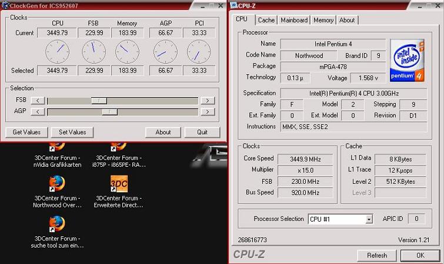The width and height of the screenshot is (444, 264).
Task: Click the Bus Speed value 920.0 MHz
Action: [305, 193]
